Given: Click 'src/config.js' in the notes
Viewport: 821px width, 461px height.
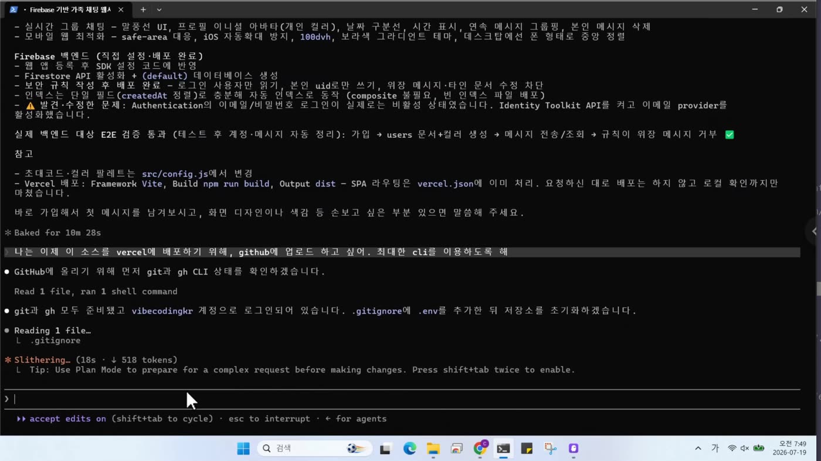Looking at the screenshot, I should coord(175,174).
